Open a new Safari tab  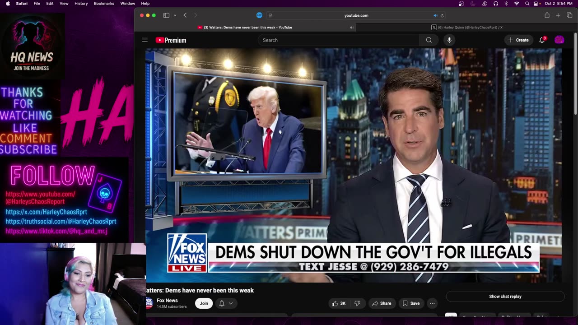pos(558,15)
